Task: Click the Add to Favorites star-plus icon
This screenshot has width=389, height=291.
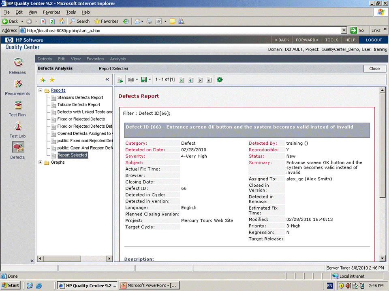Action: pos(43,80)
